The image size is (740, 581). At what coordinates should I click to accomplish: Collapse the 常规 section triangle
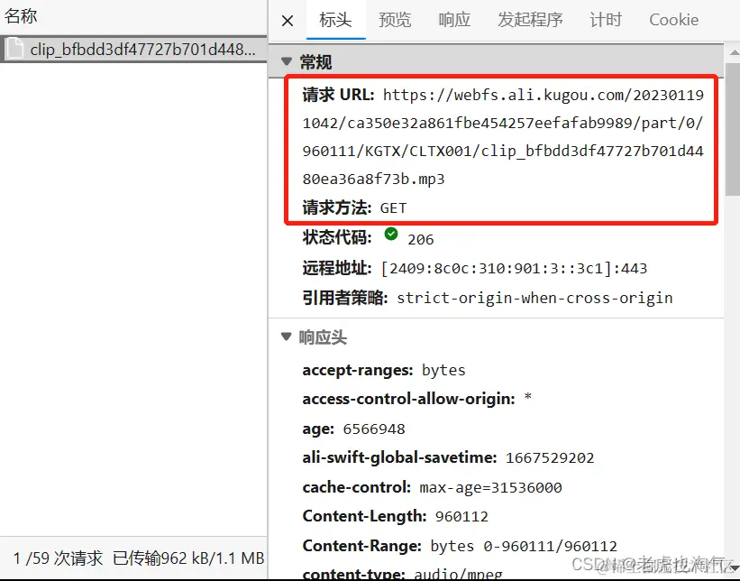[286, 61]
